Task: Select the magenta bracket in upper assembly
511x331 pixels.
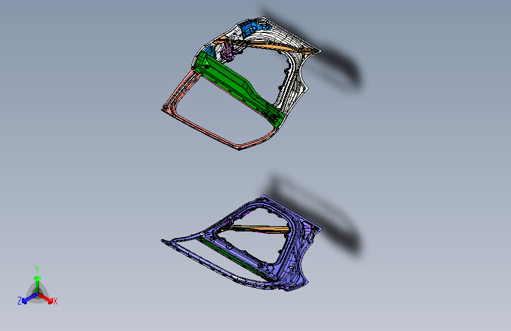Action: pos(227,52)
